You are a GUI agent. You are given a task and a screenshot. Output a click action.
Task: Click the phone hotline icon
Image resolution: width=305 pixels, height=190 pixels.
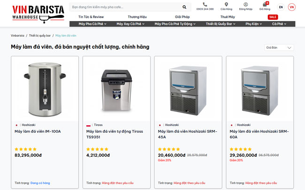(x=205, y=5)
